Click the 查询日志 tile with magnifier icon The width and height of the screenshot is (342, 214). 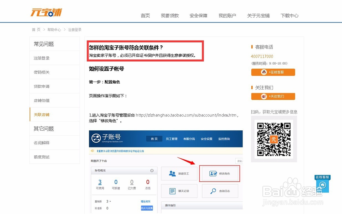[x=220, y=191]
